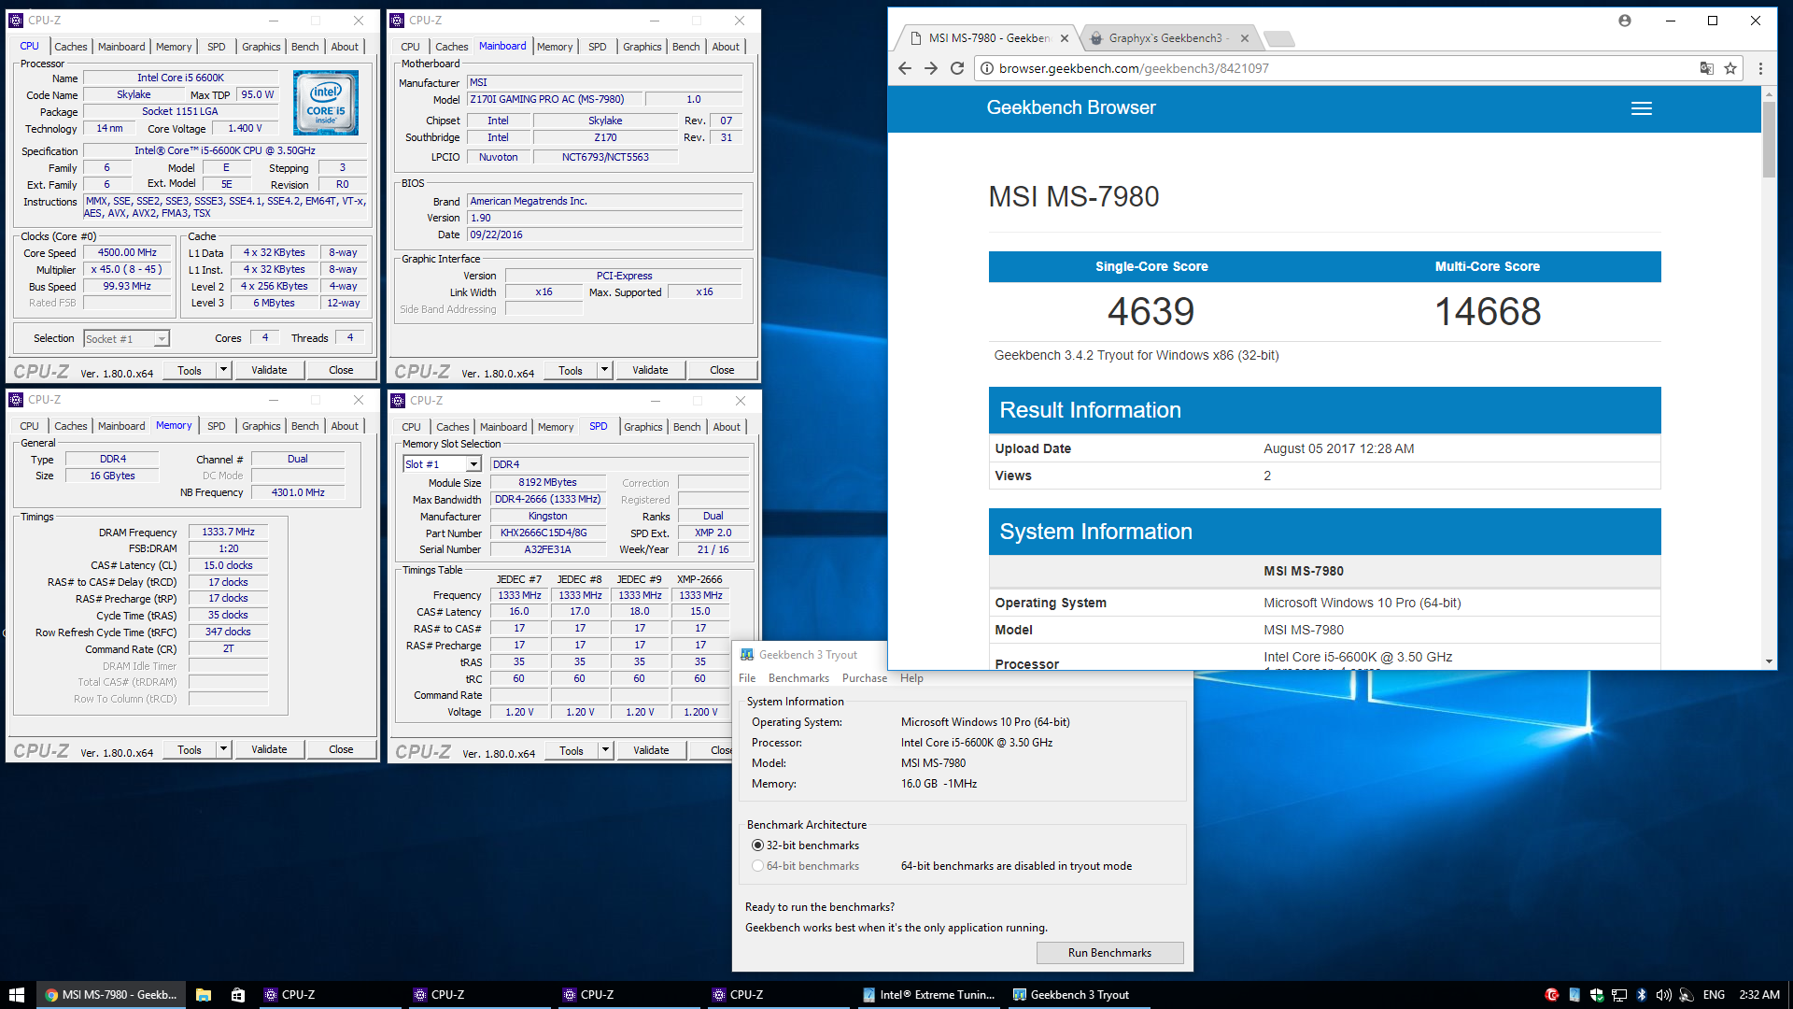
Task: Open the volume control tray icon
Action: [1663, 995]
